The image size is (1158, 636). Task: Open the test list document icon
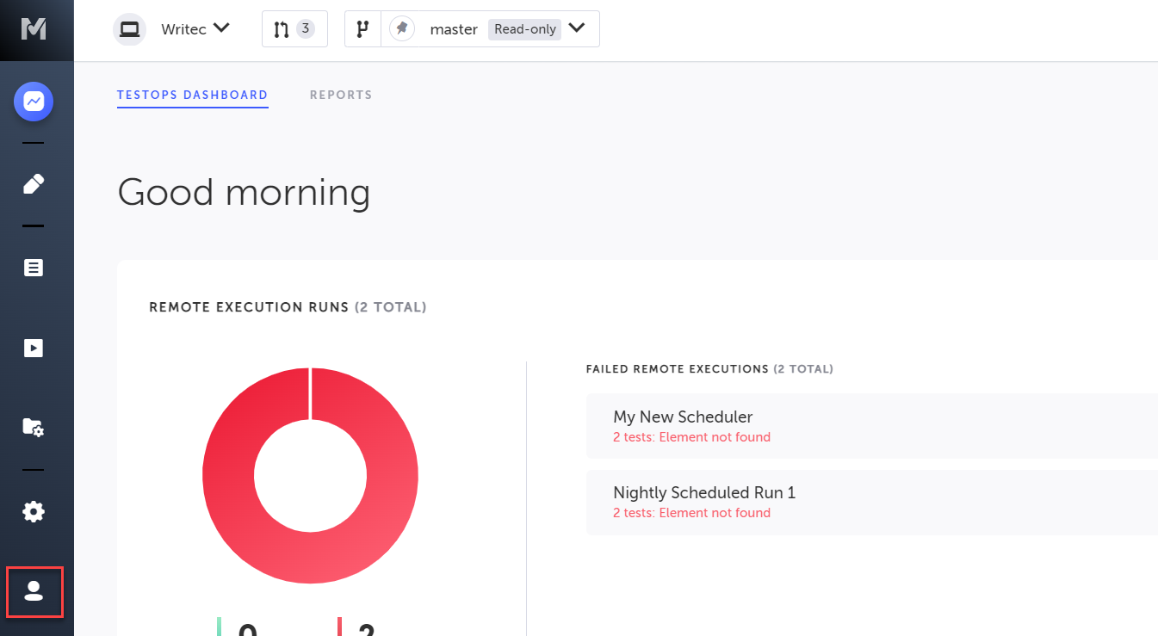point(34,268)
